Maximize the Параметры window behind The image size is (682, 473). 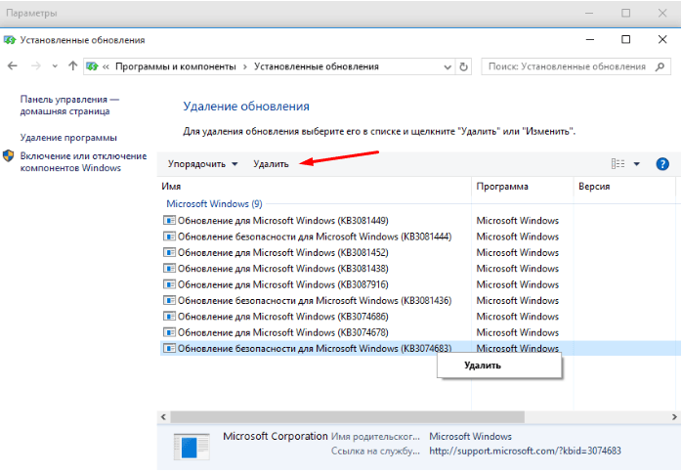(626, 13)
